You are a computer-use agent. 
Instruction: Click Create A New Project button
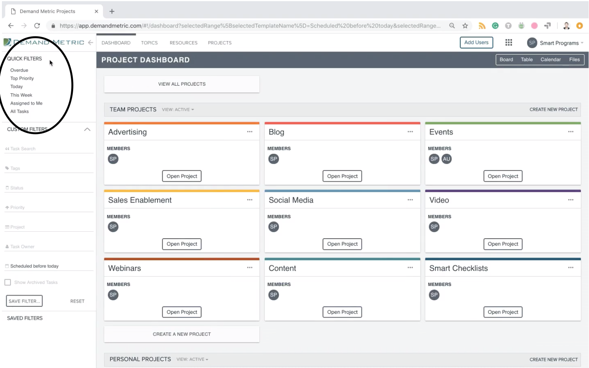182,334
